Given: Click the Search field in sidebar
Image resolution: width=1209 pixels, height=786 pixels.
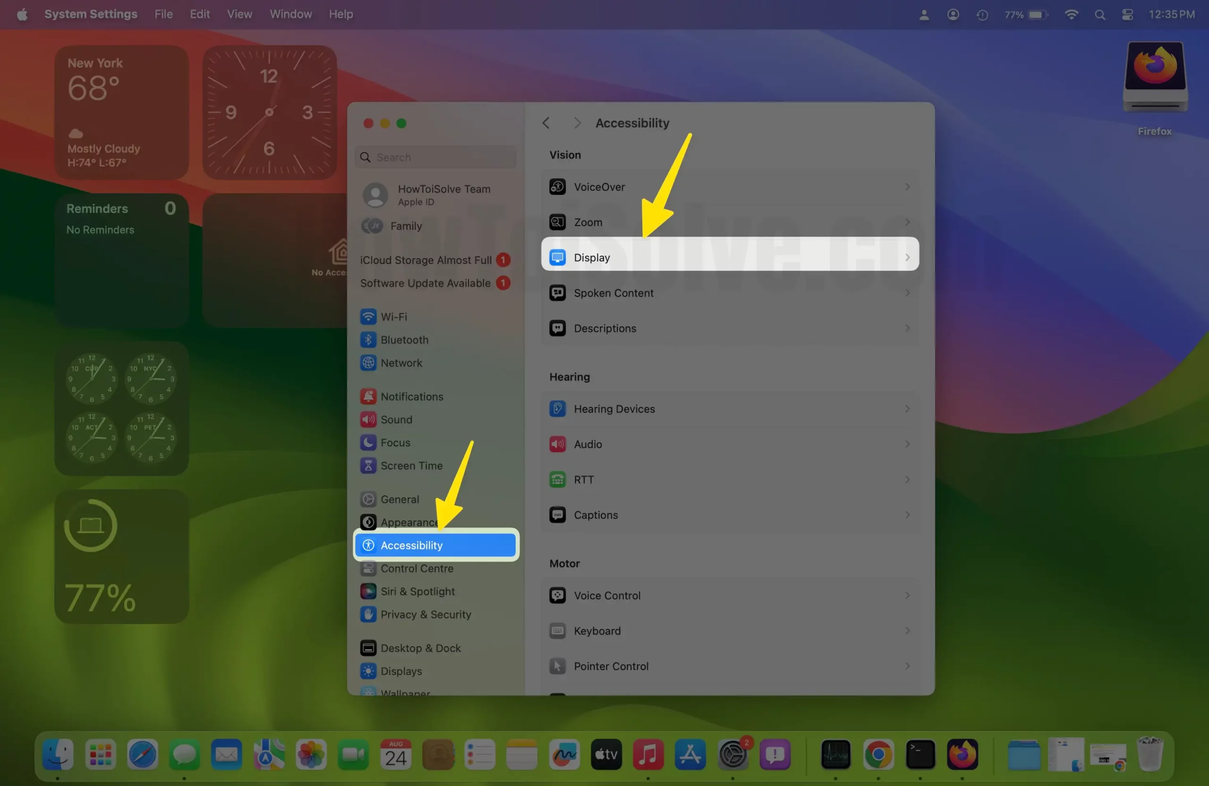Looking at the screenshot, I should tap(436, 157).
